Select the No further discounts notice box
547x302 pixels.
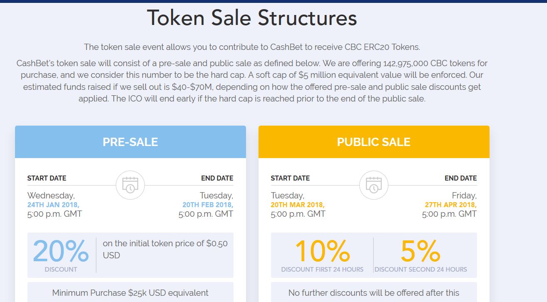pos(374,292)
